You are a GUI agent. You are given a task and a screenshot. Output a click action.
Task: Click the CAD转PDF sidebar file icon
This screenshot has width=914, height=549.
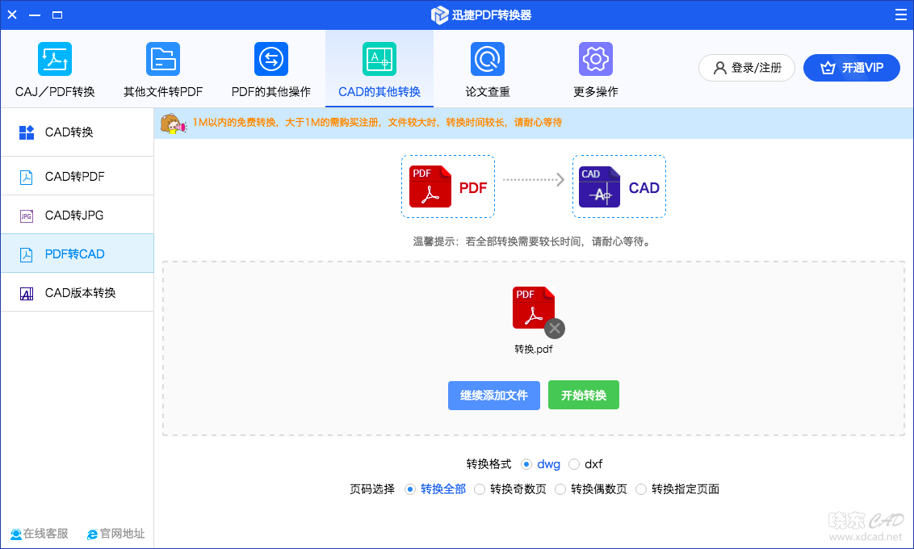tap(26, 177)
